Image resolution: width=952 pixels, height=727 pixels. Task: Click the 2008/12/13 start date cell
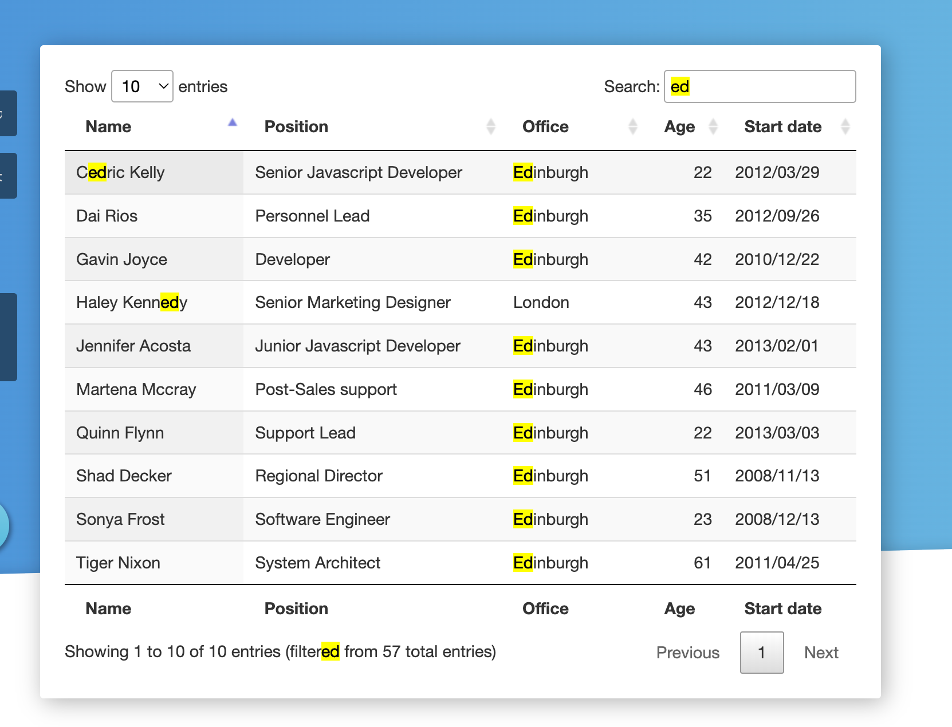click(790, 519)
